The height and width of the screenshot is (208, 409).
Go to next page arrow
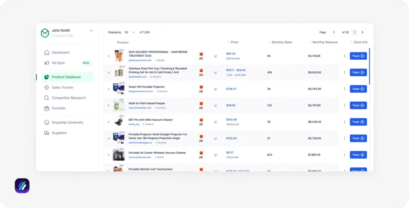point(362,32)
